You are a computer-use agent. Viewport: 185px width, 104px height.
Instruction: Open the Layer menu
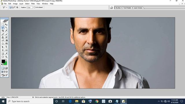pyautogui.click(x=21, y=4)
